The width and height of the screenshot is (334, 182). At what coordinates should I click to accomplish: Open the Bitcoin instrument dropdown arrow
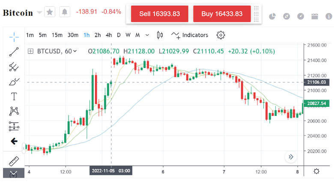point(39,12)
